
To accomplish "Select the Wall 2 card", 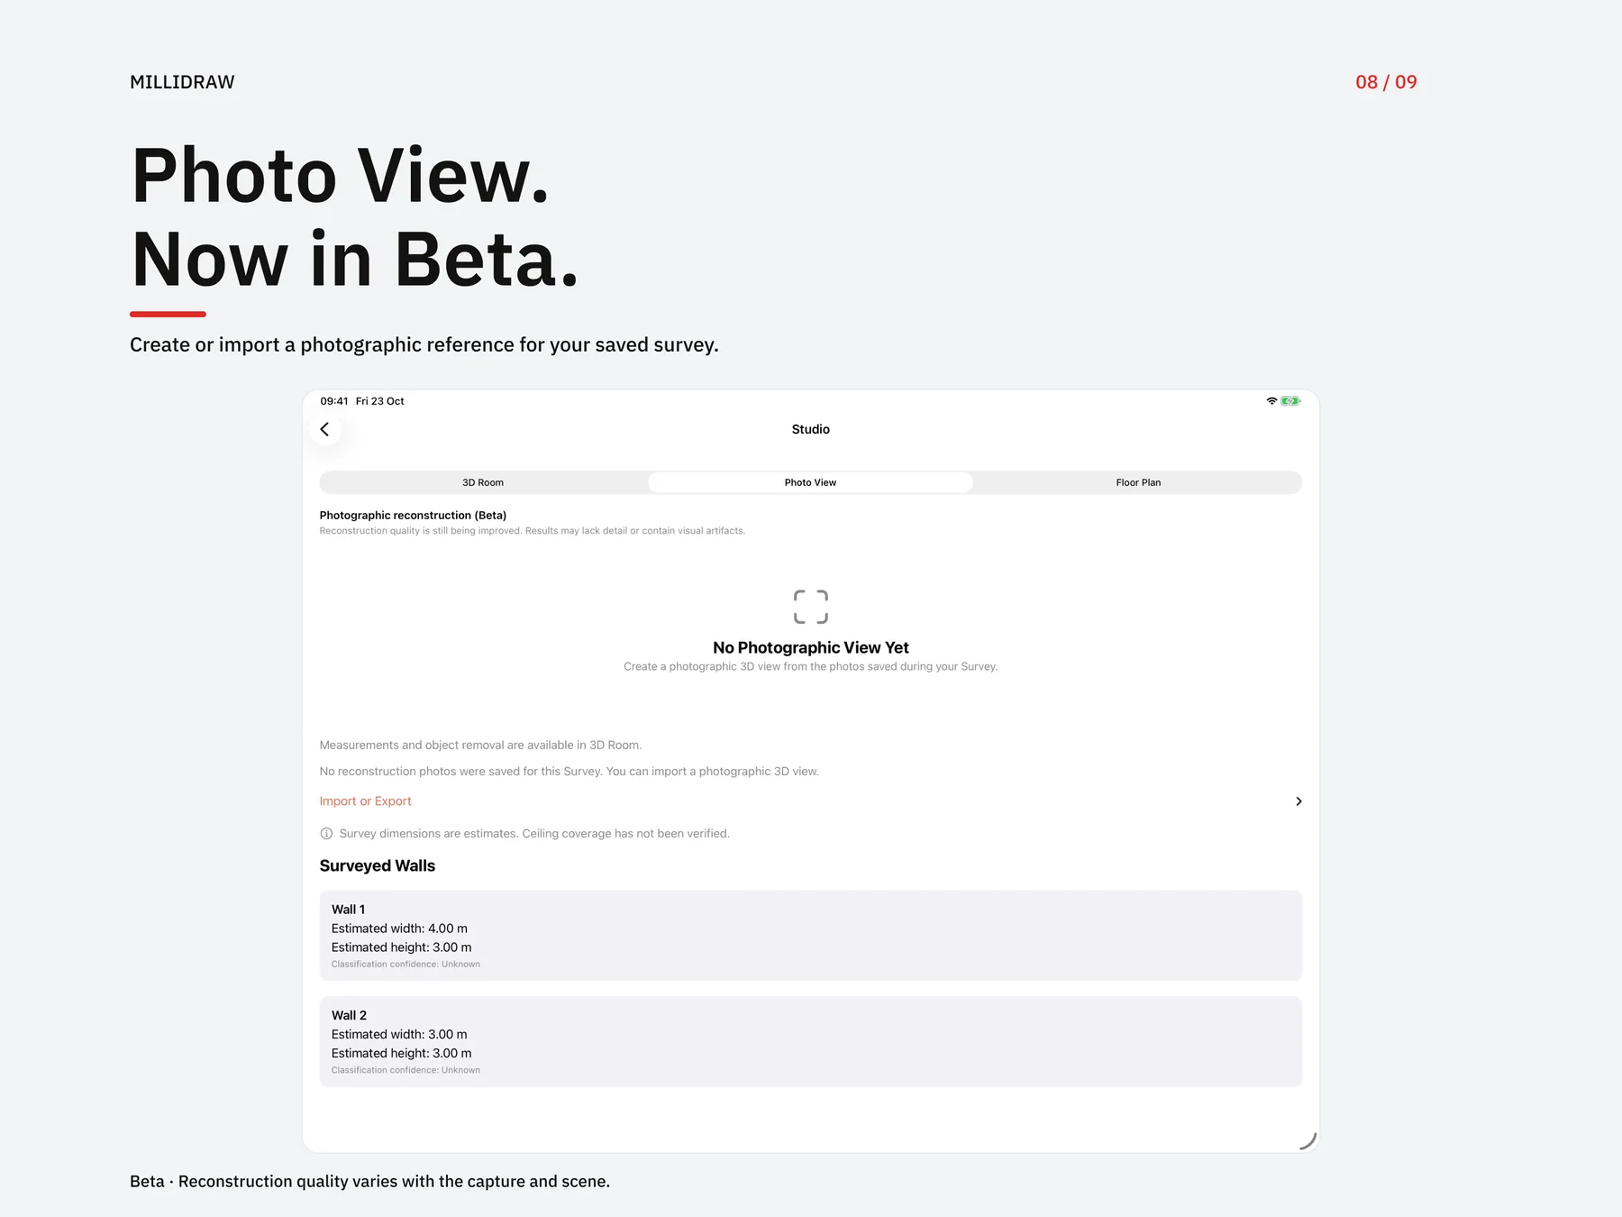I will click(810, 1041).
